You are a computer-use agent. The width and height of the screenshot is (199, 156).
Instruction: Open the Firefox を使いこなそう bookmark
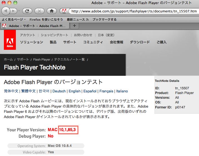pyautogui.click(x=46, y=20)
